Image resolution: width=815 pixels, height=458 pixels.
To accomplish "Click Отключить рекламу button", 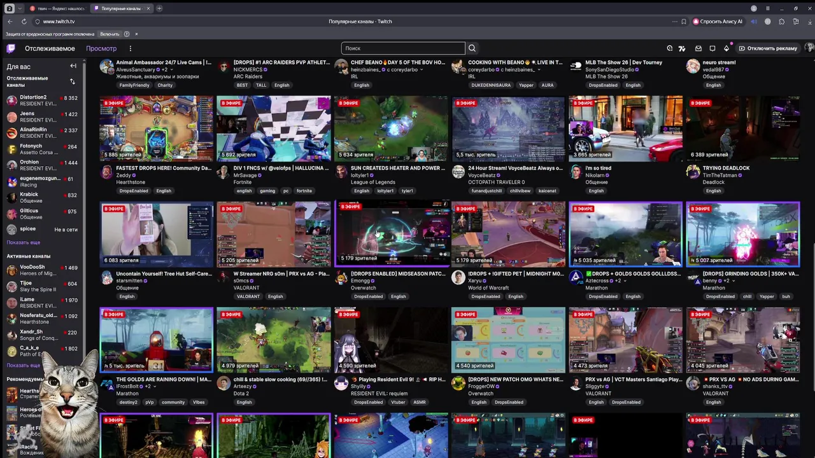I will pos(767,48).
